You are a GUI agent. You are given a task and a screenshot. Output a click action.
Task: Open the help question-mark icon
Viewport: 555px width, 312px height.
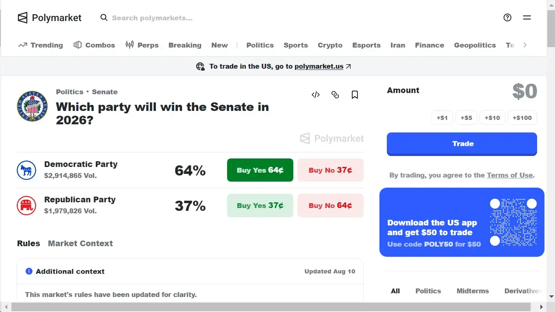(x=507, y=17)
